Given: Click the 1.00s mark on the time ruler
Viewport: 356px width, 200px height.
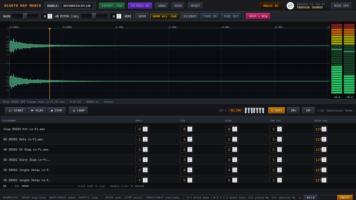Looking at the screenshot, I should click(120, 27).
